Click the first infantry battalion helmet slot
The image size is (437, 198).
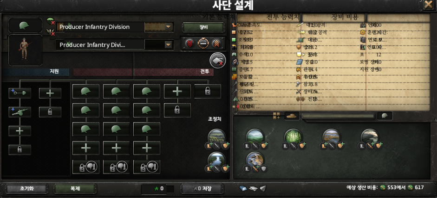[86, 92]
